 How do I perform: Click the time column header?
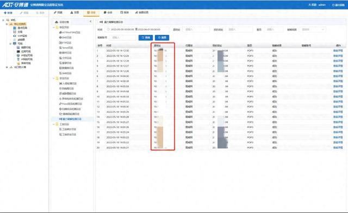[x=109, y=46]
